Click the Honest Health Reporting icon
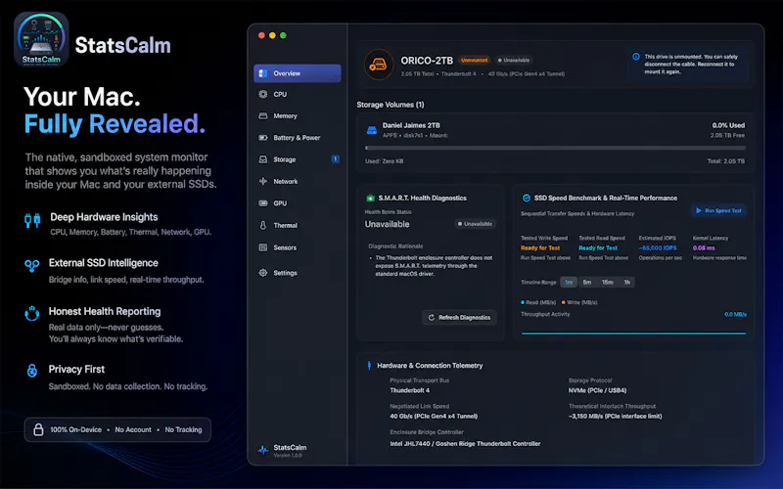The image size is (783, 489). (x=32, y=313)
